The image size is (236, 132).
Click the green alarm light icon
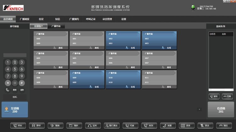pos(193,8)
